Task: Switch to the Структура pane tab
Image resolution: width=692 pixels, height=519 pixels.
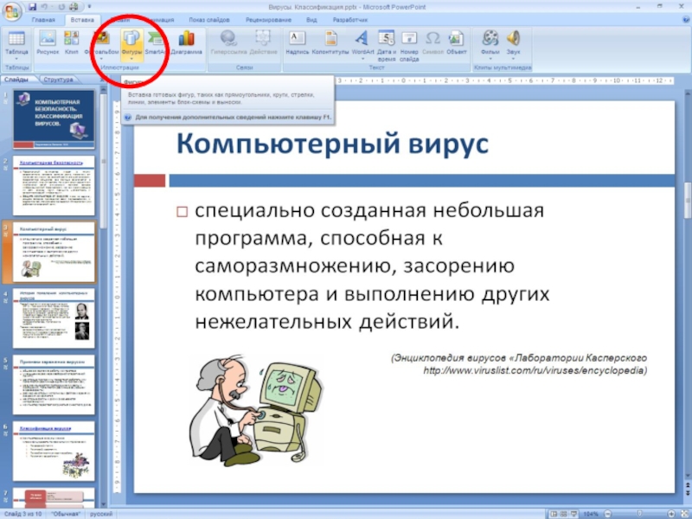Action: pyautogui.click(x=56, y=80)
